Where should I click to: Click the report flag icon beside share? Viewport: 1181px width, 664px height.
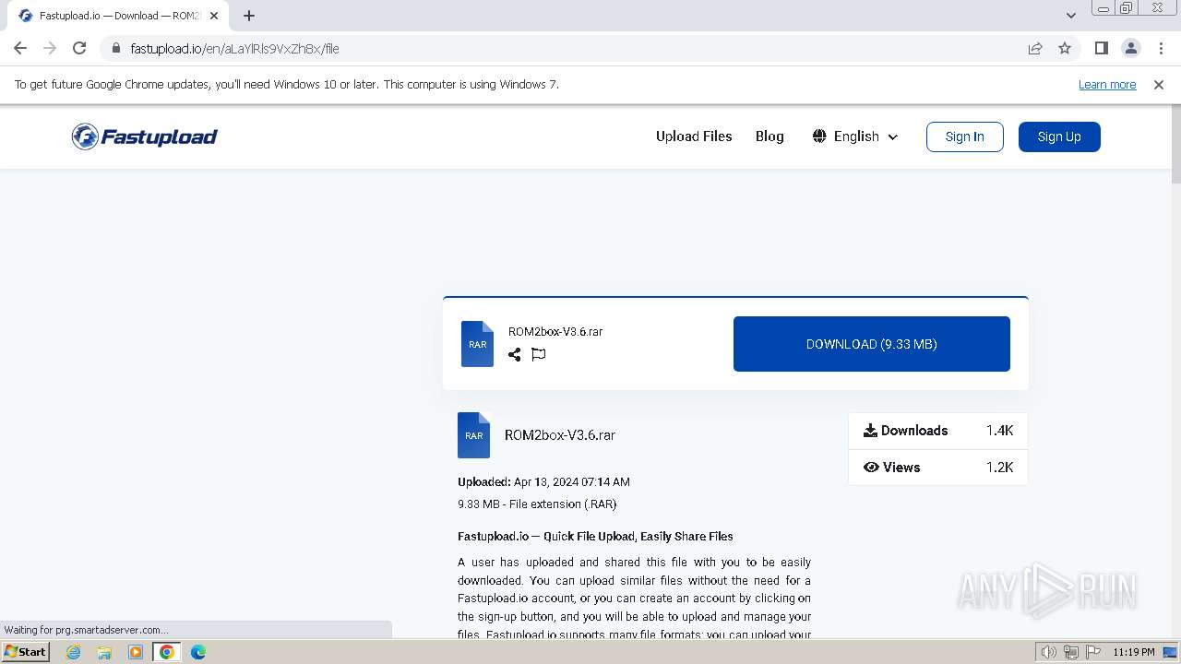[539, 354]
